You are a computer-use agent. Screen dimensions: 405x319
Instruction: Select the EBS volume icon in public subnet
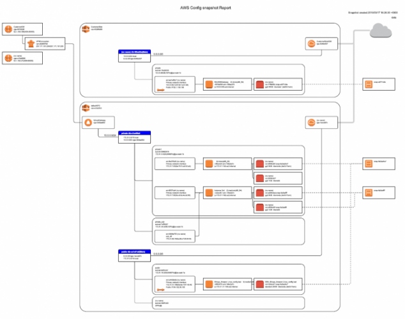259,284
